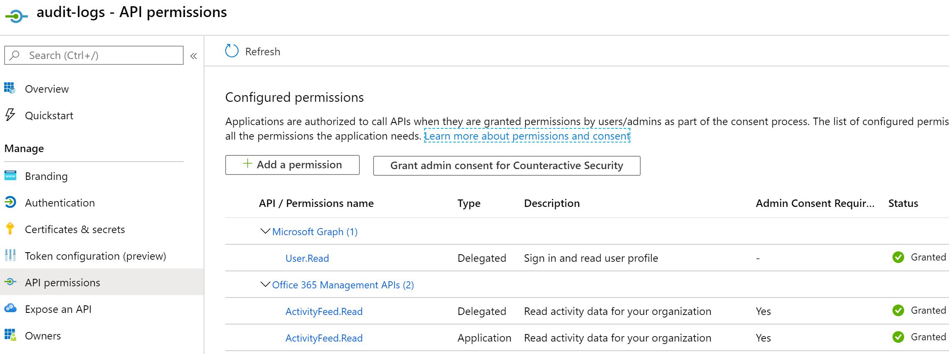Click the Authentication arrow icon

click(x=10, y=202)
